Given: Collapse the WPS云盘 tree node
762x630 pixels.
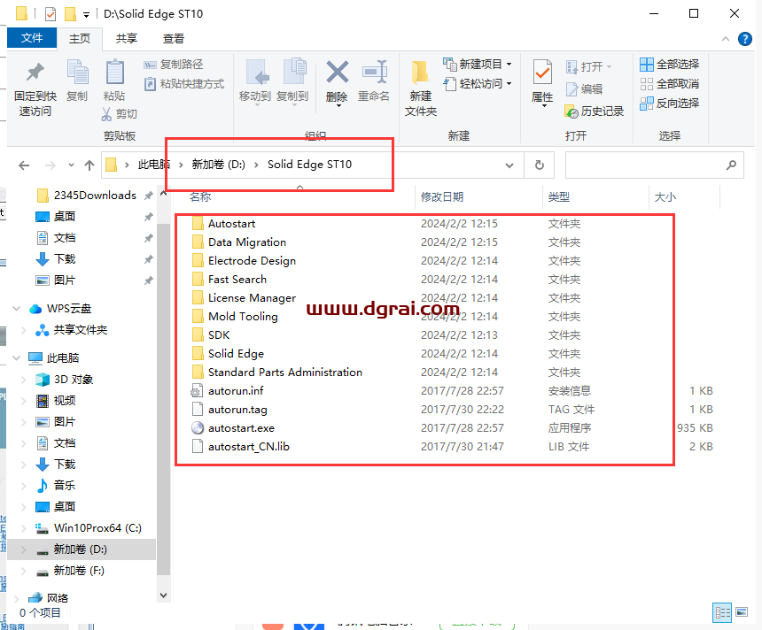Looking at the screenshot, I should coord(17,309).
